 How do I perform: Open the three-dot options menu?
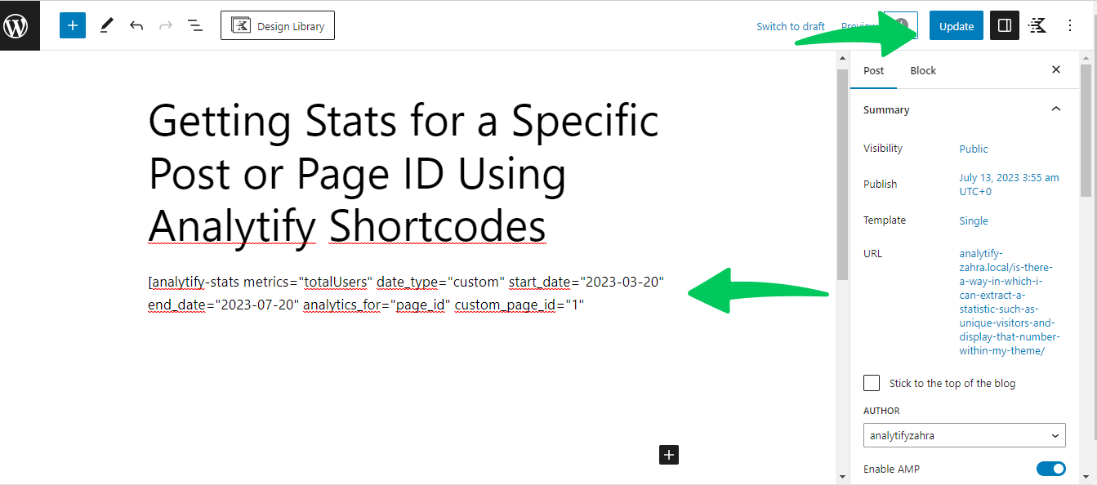pyautogui.click(x=1069, y=25)
